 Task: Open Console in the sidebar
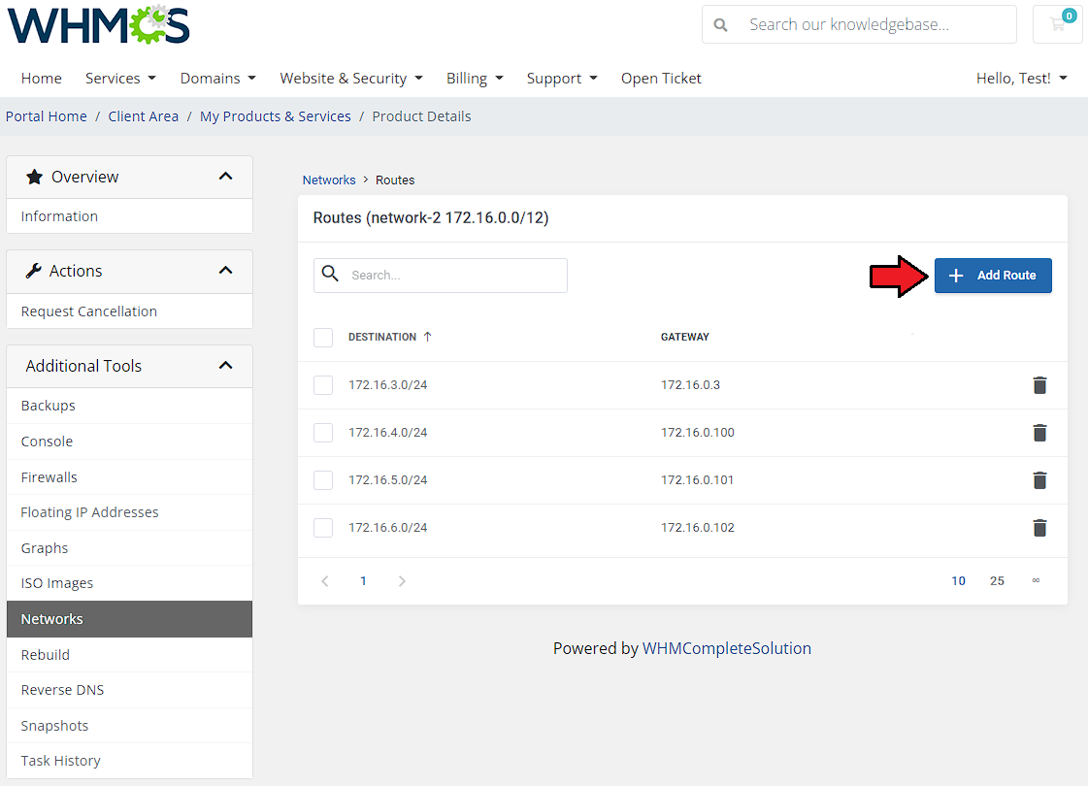[x=129, y=442]
